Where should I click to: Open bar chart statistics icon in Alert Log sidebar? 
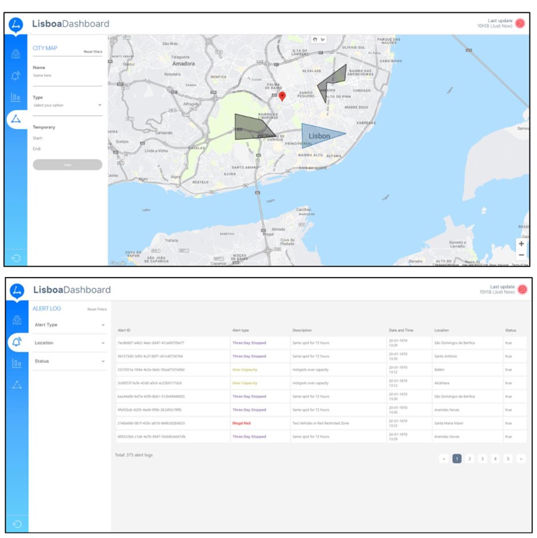point(17,363)
